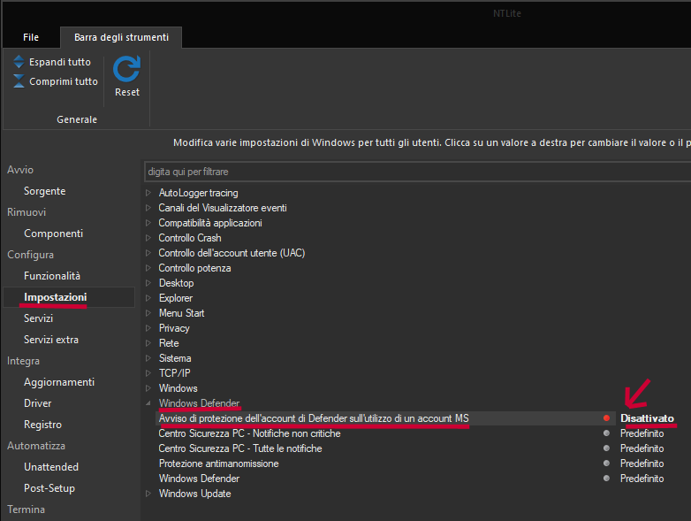
Task: Select the 'Controllo dell'account utente (UAC)' label
Action: click(232, 253)
